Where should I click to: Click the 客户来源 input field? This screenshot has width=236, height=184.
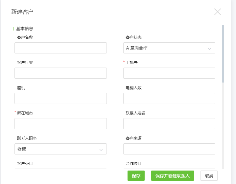[x=169, y=149]
